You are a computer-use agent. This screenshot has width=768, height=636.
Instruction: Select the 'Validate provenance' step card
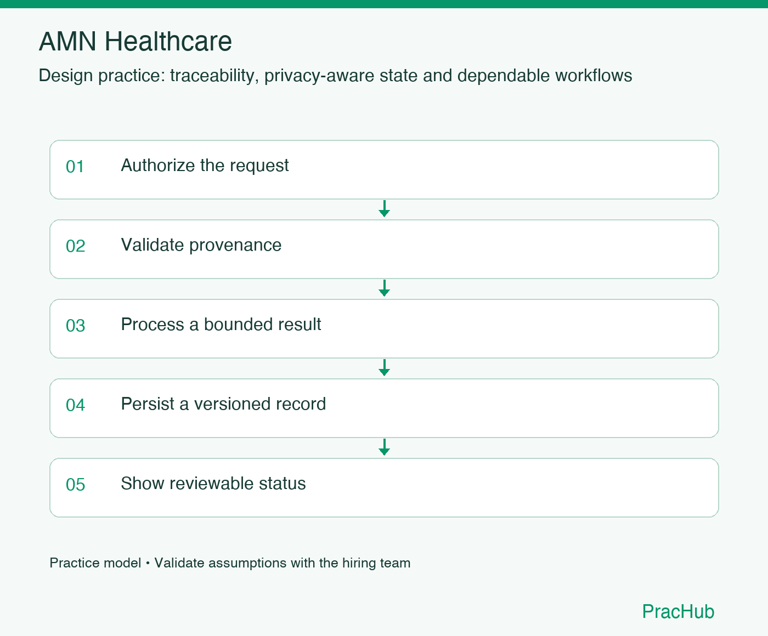384,249
